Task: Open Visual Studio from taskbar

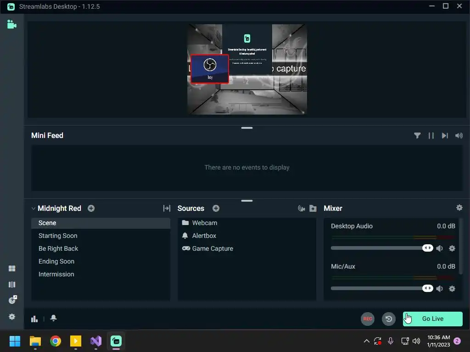Action: coord(96,341)
